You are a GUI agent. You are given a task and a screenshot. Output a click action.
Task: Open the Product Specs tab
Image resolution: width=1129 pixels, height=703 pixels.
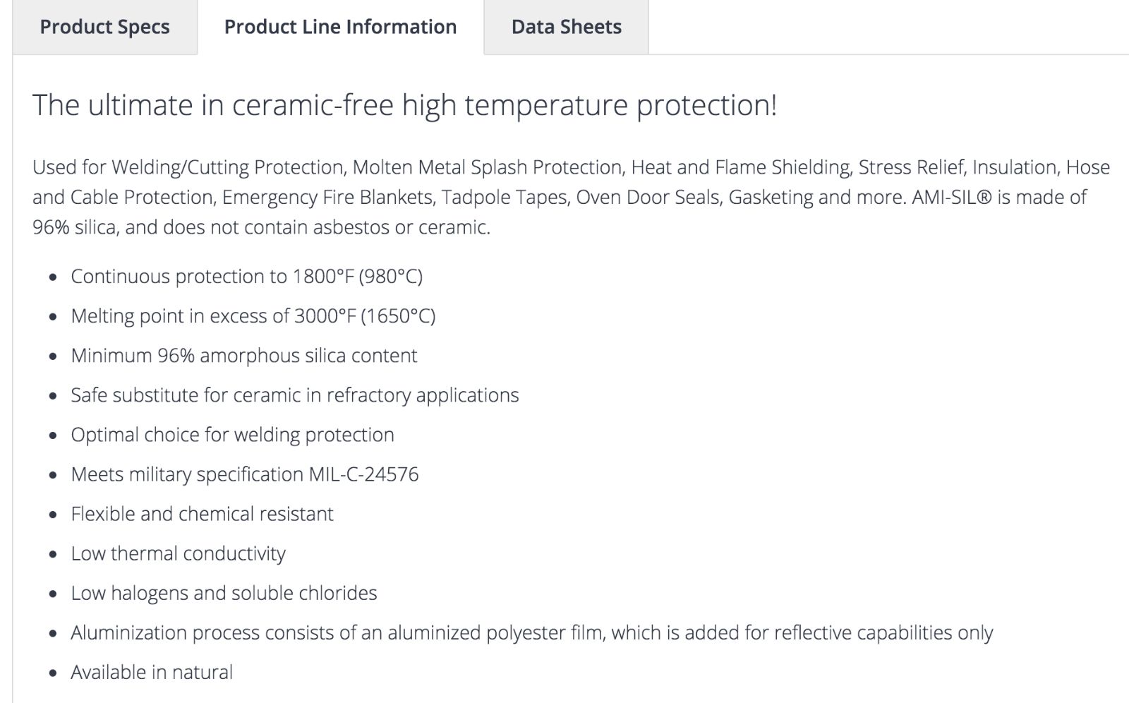click(x=104, y=27)
